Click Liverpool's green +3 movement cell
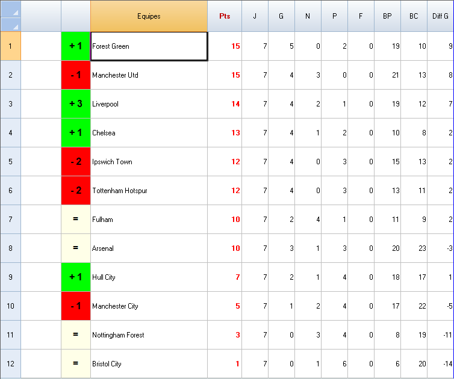This screenshot has height=379, width=454. [76, 104]
